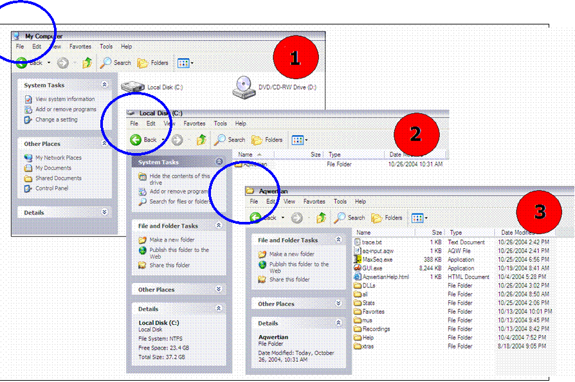575x382 pixels.
Task: Open the DVD/CD-RW Drive (D:) icon
Action: tap(243, 86)
